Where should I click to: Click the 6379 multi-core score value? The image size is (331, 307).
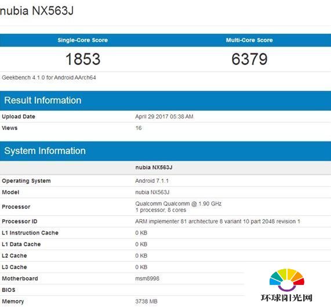click(x=249, y=59)
